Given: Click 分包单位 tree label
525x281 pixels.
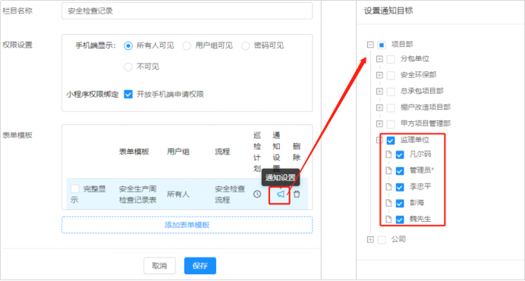Looking at the screenshot, I should point(414,58).
